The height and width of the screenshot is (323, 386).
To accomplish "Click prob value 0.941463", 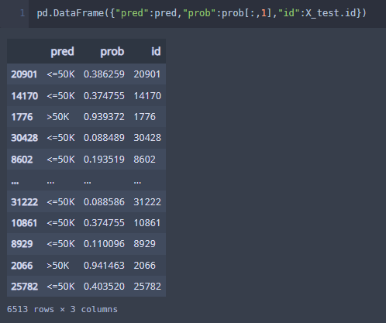I will [x=104, y=266].
